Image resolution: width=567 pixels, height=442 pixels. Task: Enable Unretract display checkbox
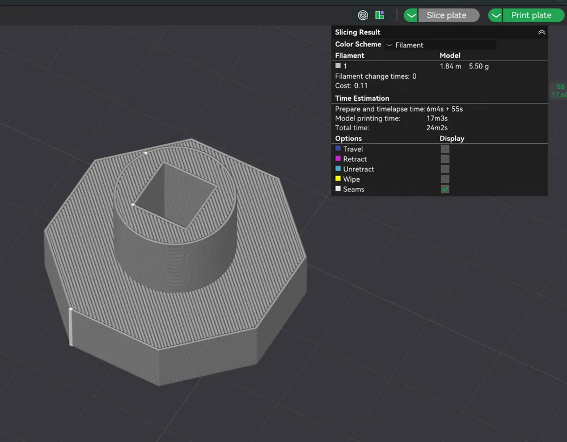click(445, 169)
